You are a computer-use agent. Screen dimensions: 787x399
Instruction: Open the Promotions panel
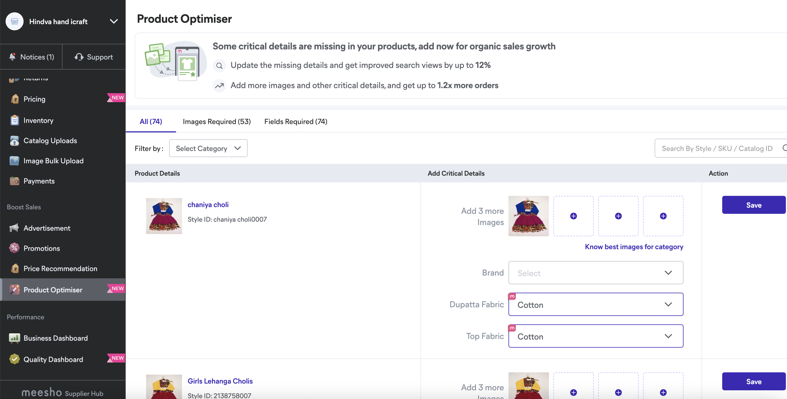point(42,248)
